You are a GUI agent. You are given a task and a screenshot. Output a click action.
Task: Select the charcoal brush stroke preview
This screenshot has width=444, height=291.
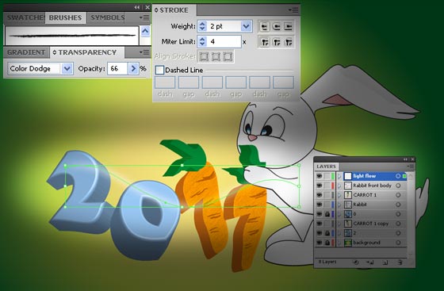(x=72, y=36)
